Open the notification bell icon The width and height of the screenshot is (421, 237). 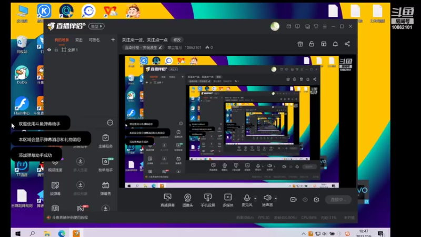coord(335,44)
